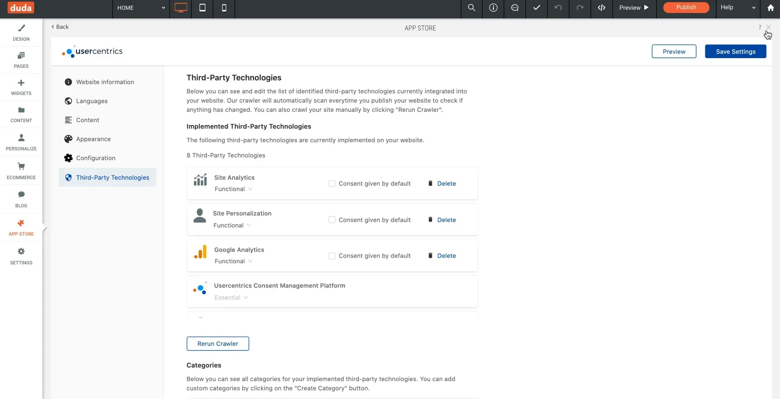Click the Site Analytics chart icon

coord(200,180)
